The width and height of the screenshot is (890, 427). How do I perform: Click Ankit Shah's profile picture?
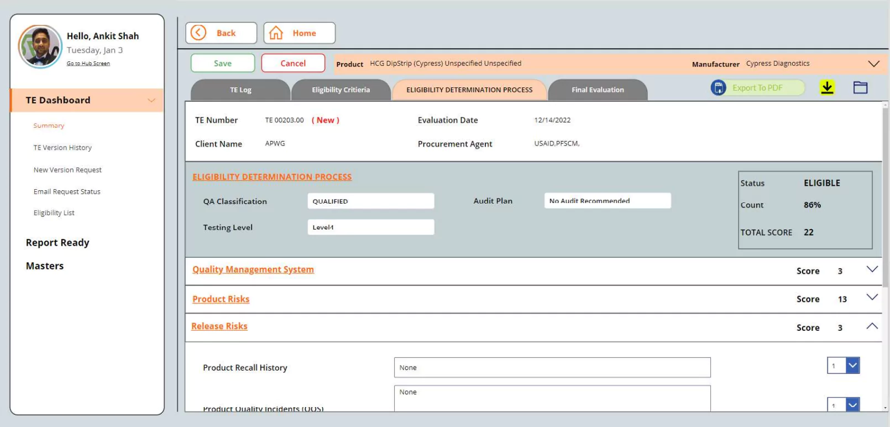(x=40, y=46)
